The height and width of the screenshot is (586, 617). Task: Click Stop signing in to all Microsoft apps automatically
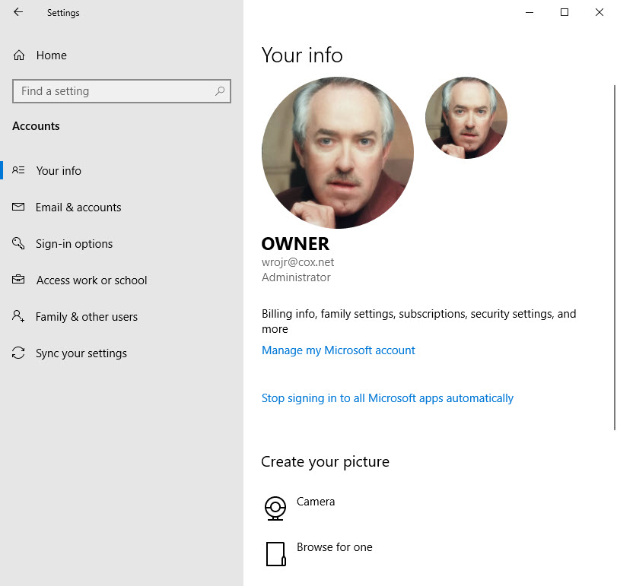coord(387,398)
